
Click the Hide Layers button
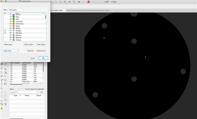pyautogui.click(x=41, y=44)
